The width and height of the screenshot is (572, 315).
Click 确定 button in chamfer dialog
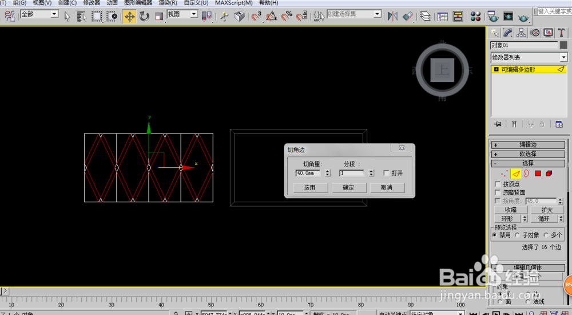pyautogui.click(x=348, y=187)
